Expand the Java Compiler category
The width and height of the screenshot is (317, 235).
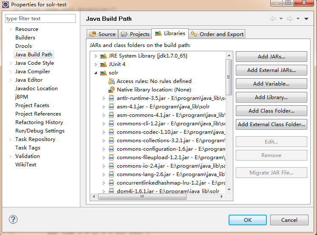pos(11,72)
